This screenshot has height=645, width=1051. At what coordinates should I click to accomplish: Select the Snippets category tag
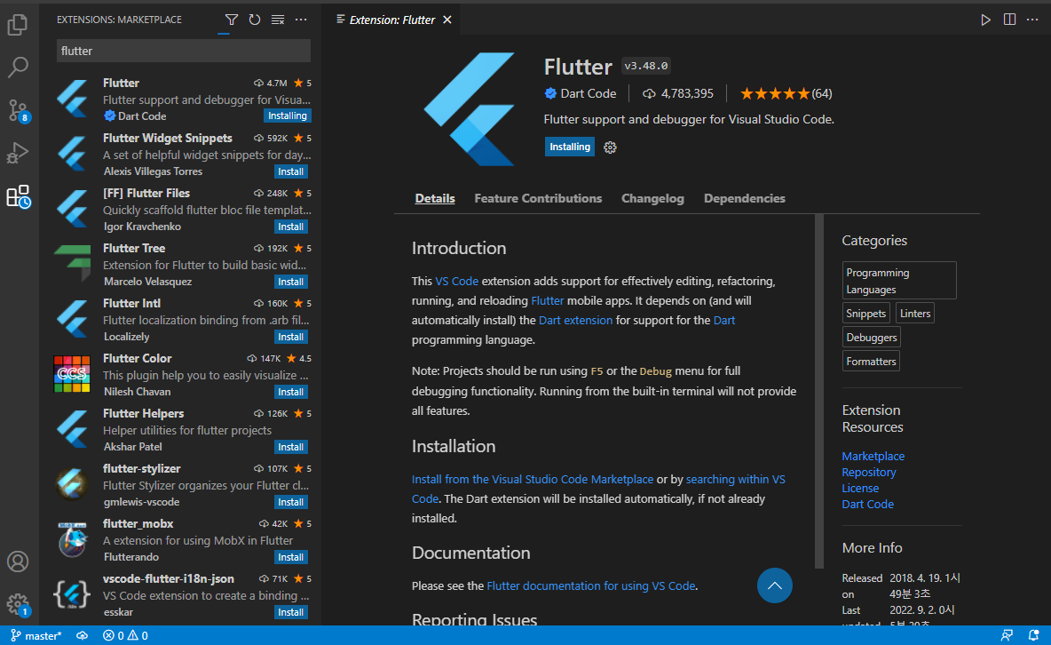pyautogui.click(x=866, y=314)
